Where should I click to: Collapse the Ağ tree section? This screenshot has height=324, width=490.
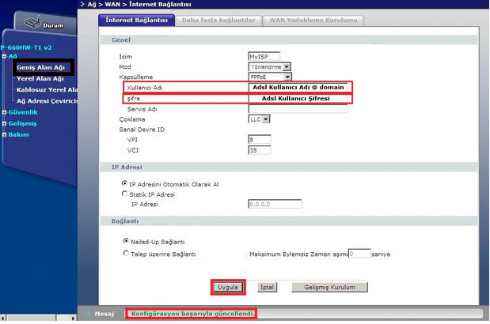[x=5, y=56]
